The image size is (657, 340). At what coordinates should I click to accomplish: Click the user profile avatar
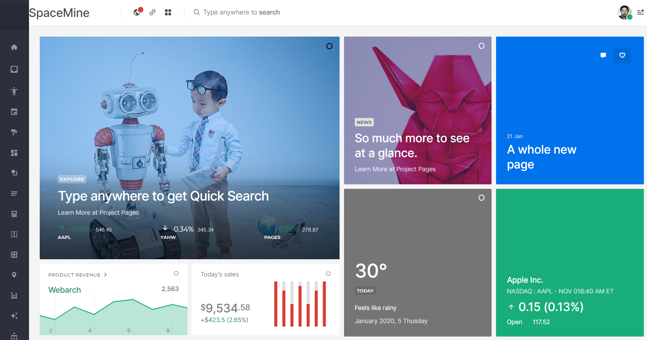coord(625,13)
